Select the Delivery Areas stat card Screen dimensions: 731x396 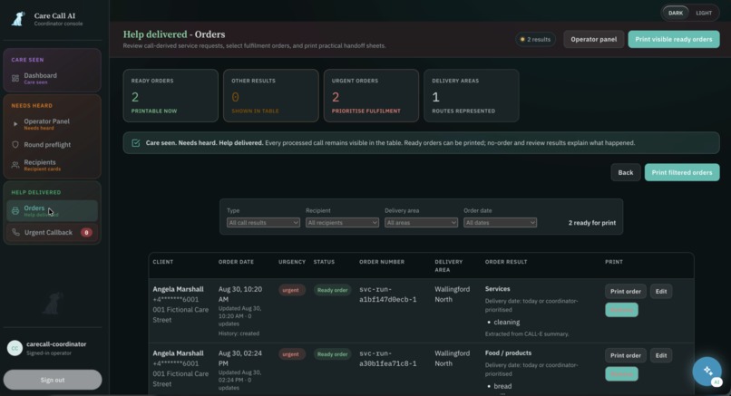tap(472, 95)
